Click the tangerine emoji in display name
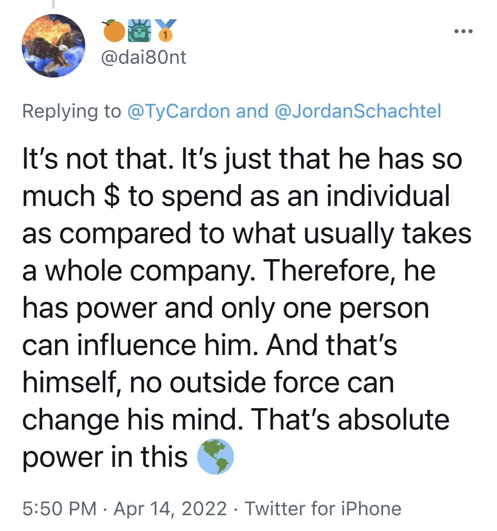 click(114, 31)
